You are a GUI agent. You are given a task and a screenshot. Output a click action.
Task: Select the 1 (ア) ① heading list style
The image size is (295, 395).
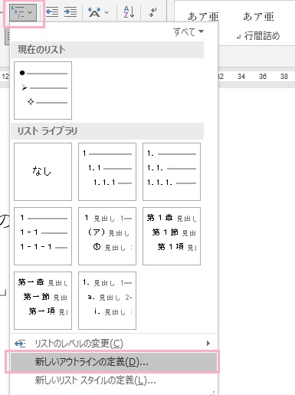[x=107, y=236]
